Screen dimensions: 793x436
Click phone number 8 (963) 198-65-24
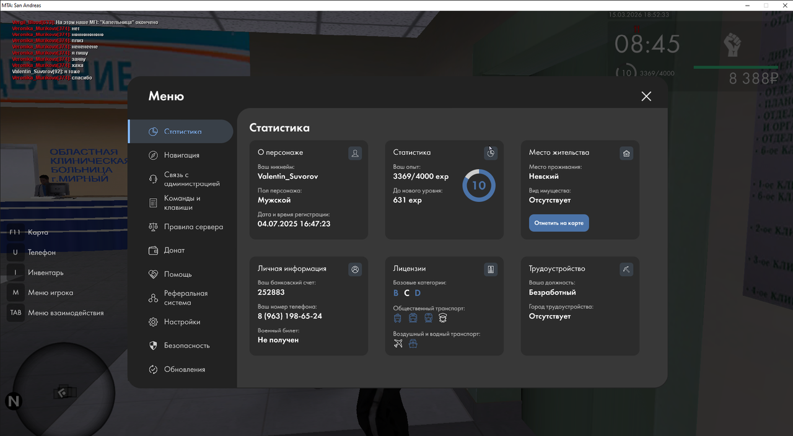click(x=290, y=316)
